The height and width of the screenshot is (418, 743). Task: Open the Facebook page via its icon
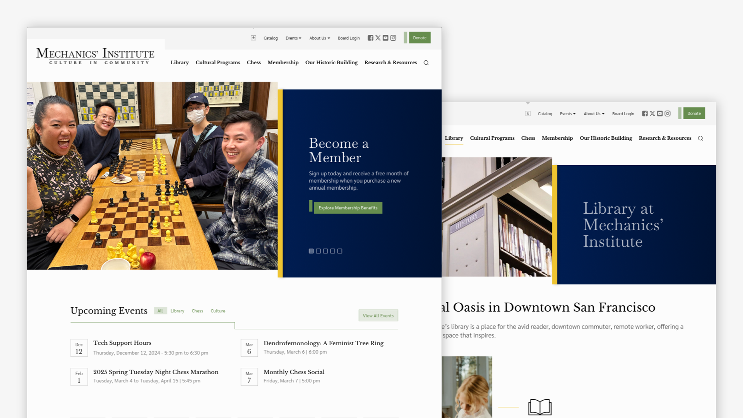pos(370,38)
